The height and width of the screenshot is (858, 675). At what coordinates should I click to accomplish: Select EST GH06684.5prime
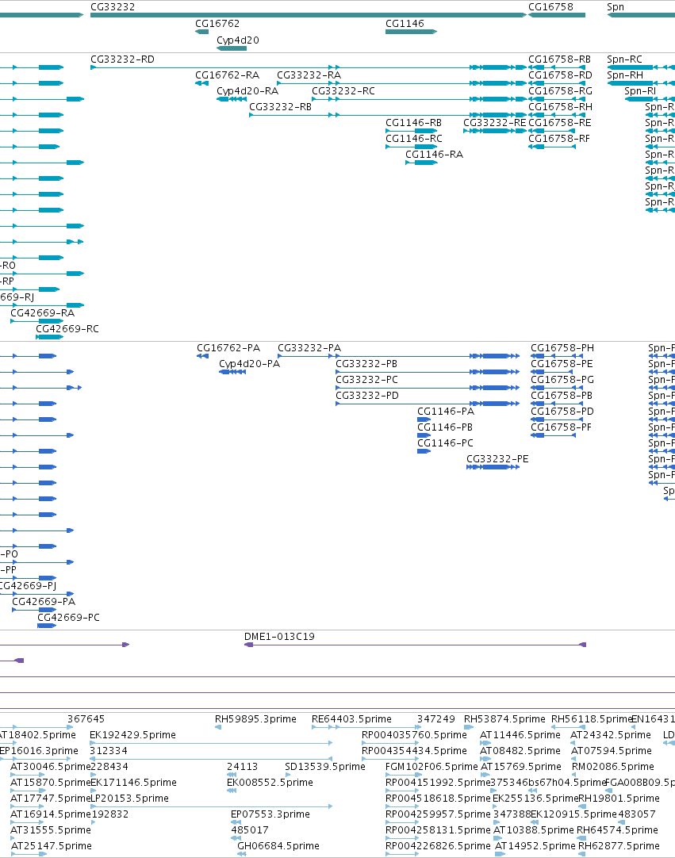click(241, 854)
